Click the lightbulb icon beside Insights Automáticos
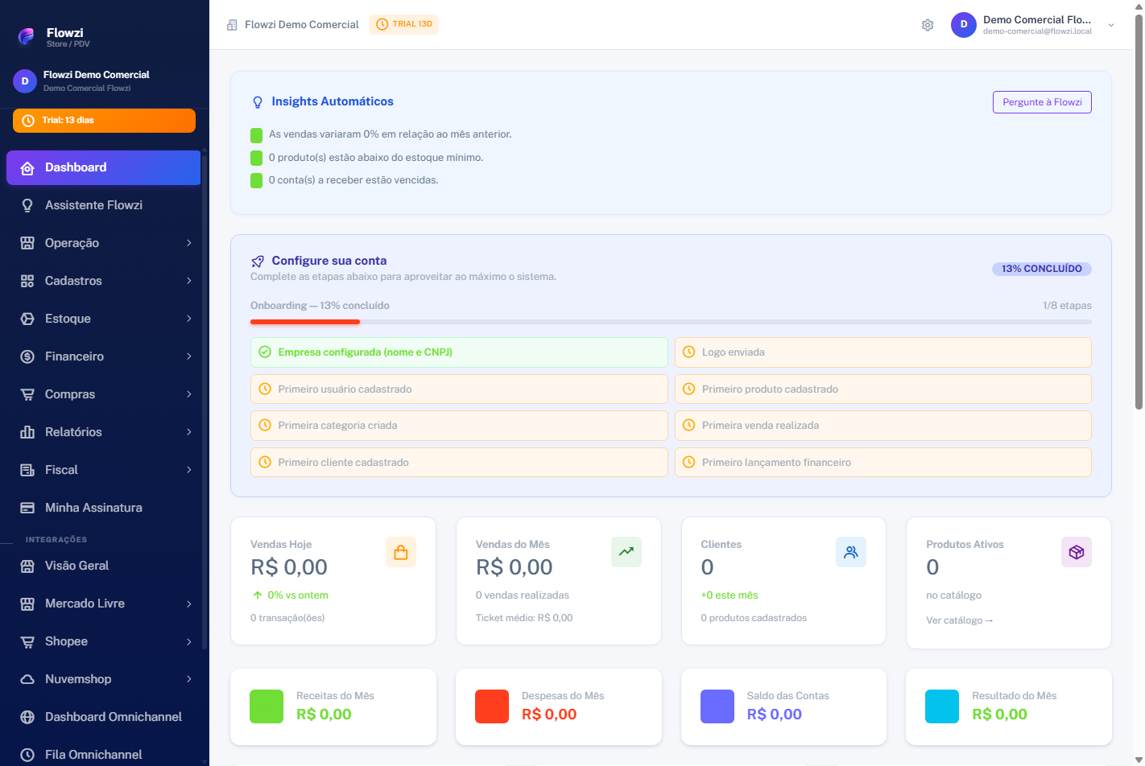This screenshot has width=1145, height=766. pos(258,102)
